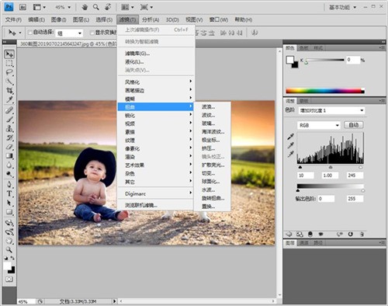Viewport: 388px width, 306px height.
Task: Open the 窗口(W) menu
Action: 219,19
